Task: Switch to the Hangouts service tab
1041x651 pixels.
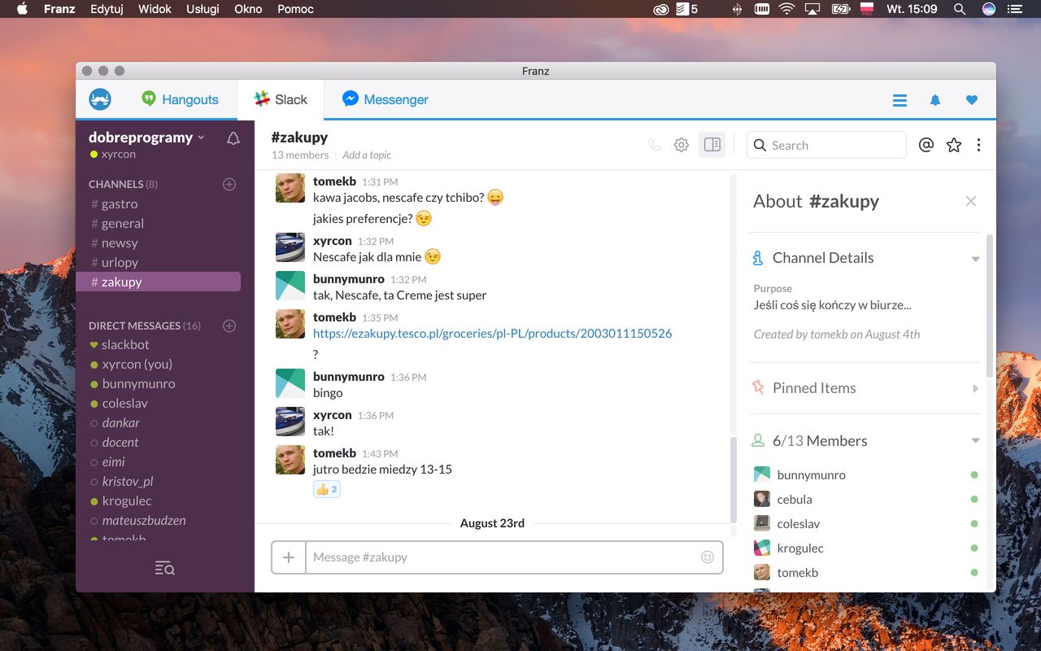Action: 180,99
